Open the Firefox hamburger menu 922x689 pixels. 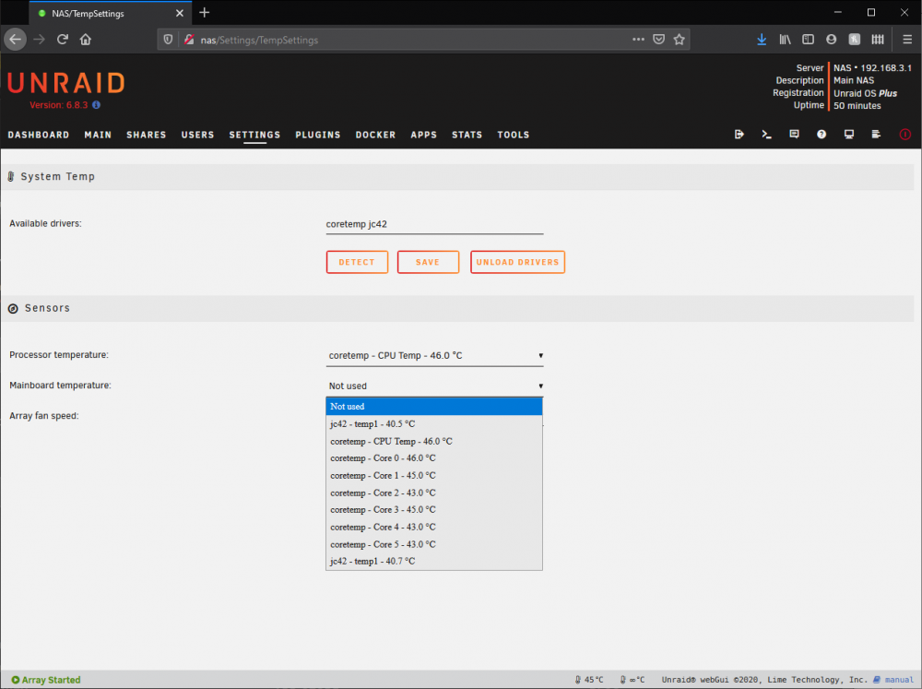tap(907, 40)
